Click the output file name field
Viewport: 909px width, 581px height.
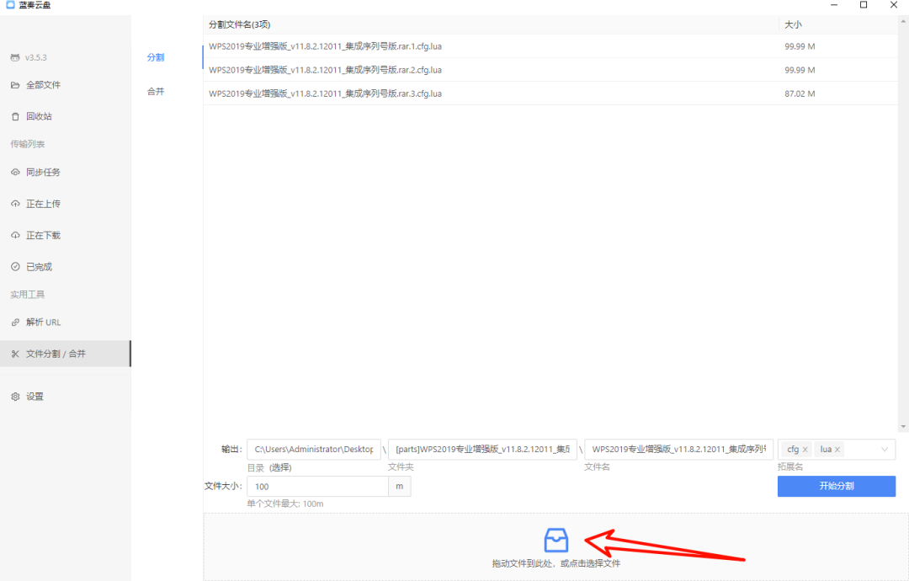(679, 450)
